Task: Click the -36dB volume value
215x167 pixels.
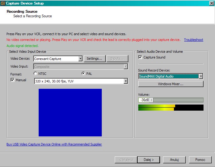Action: [144, 100]
